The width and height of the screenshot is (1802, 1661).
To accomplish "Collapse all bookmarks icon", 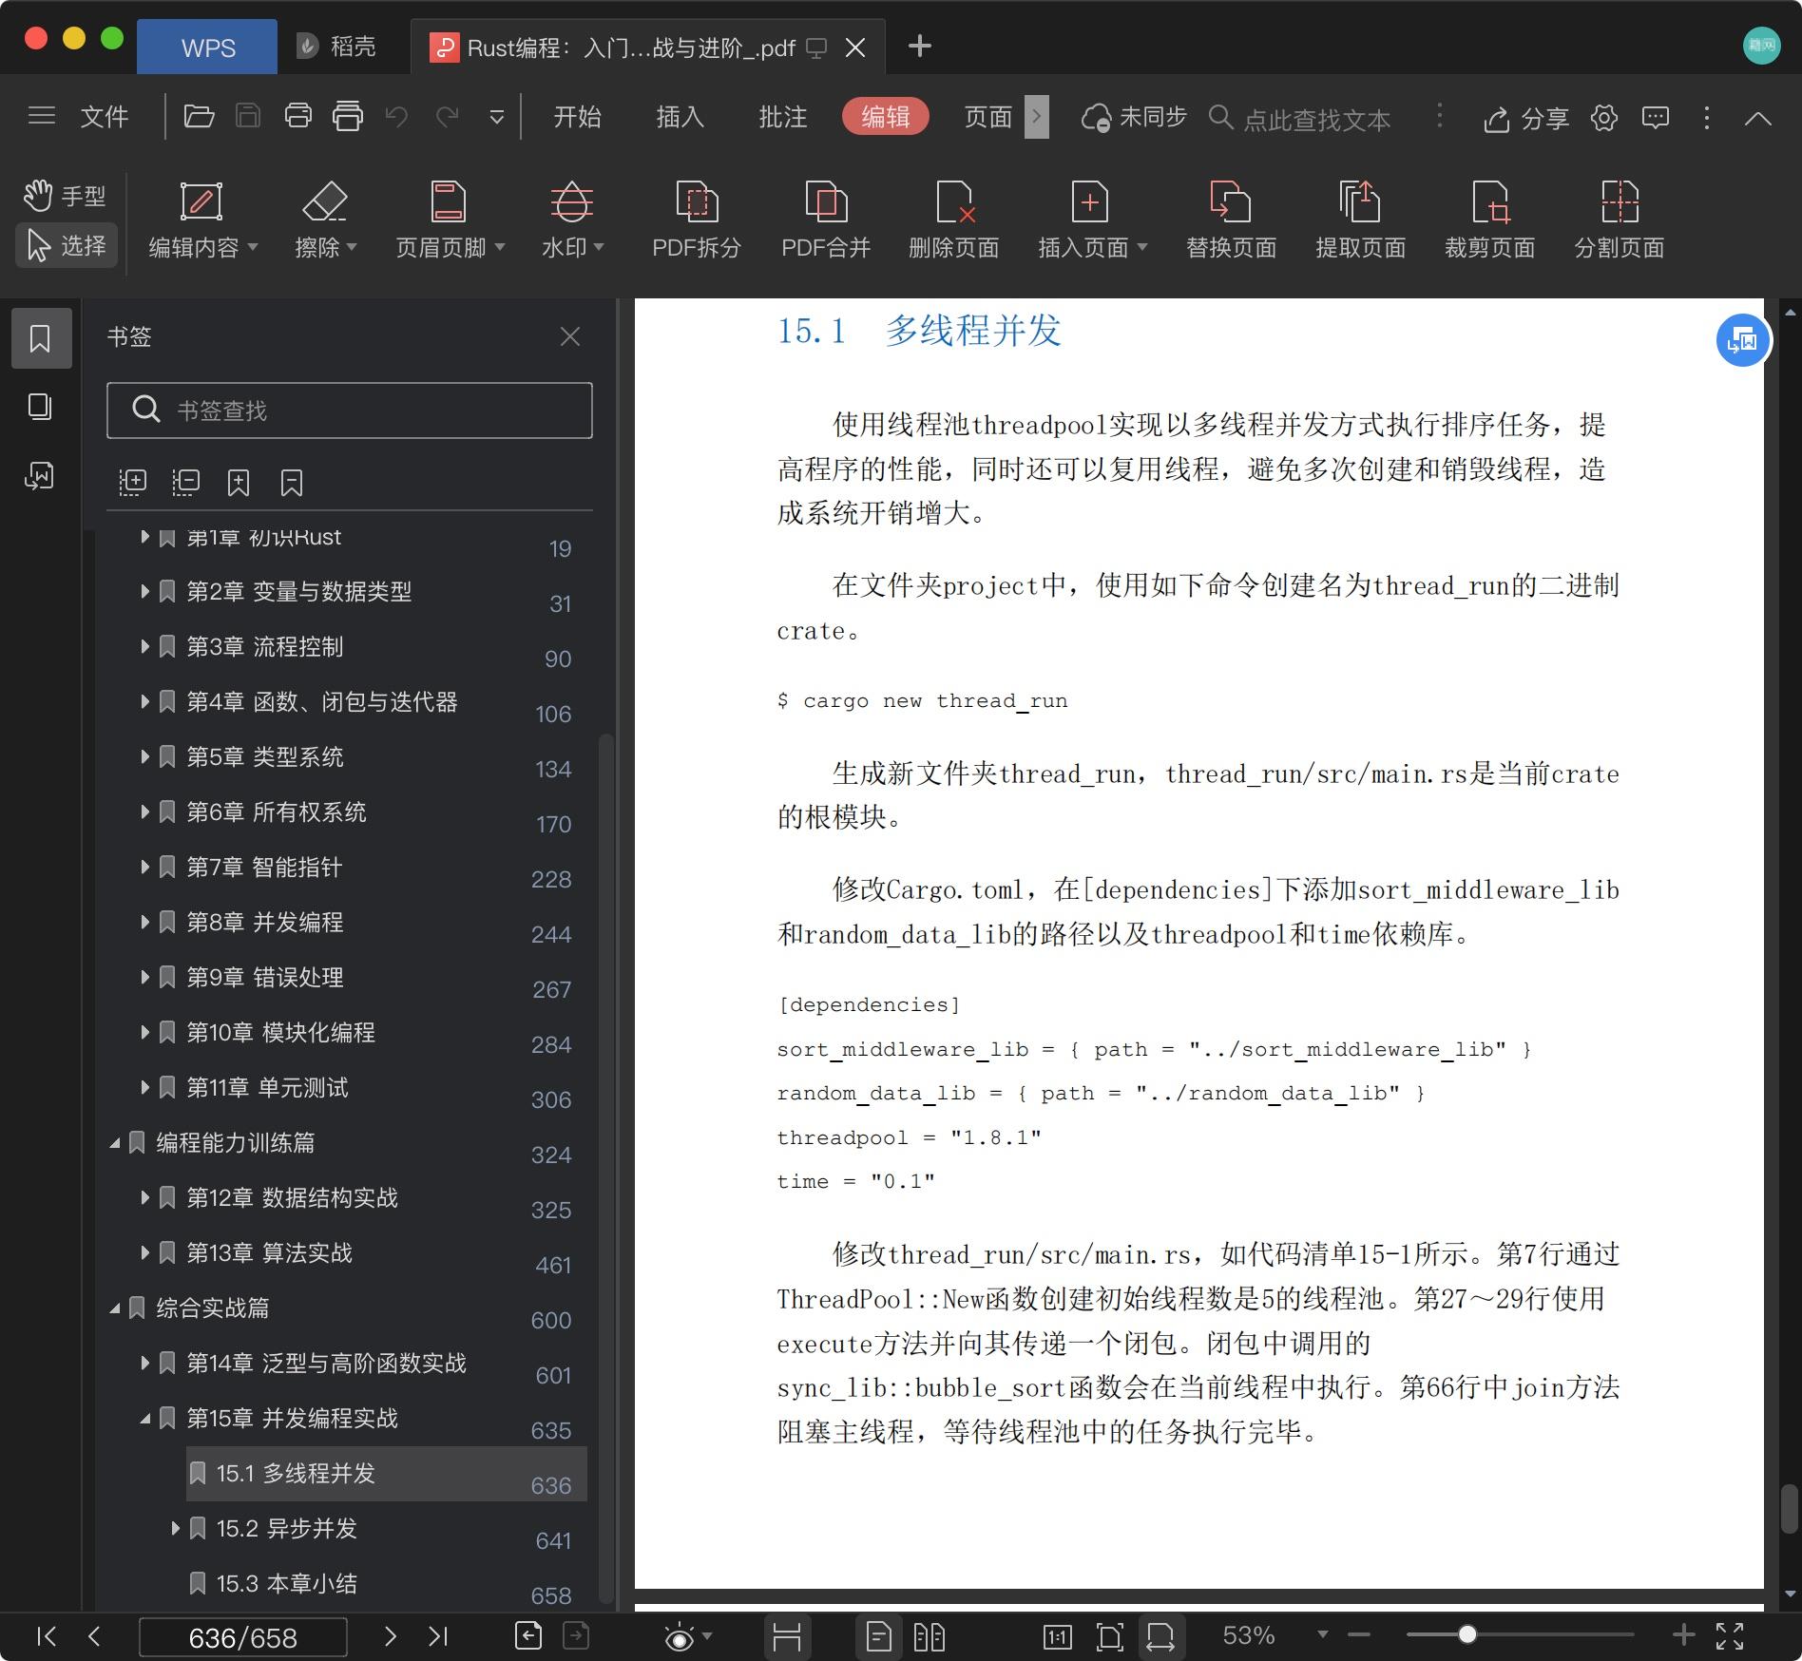I will pos(186,483).
